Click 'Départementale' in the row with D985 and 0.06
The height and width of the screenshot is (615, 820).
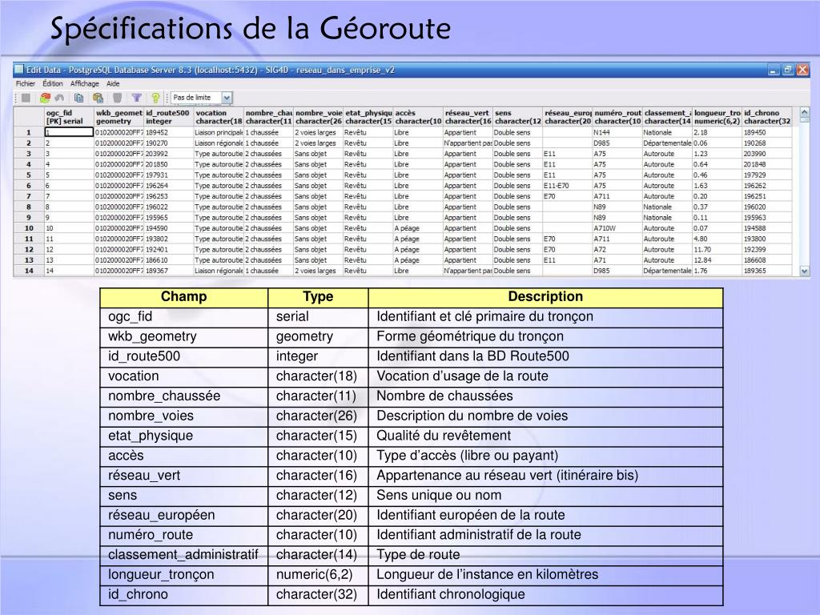tap(667, 143)
